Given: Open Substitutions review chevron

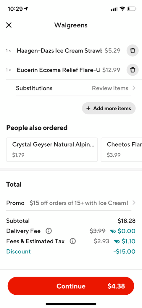Looking at the screenshot, I should tap(134, 88).
